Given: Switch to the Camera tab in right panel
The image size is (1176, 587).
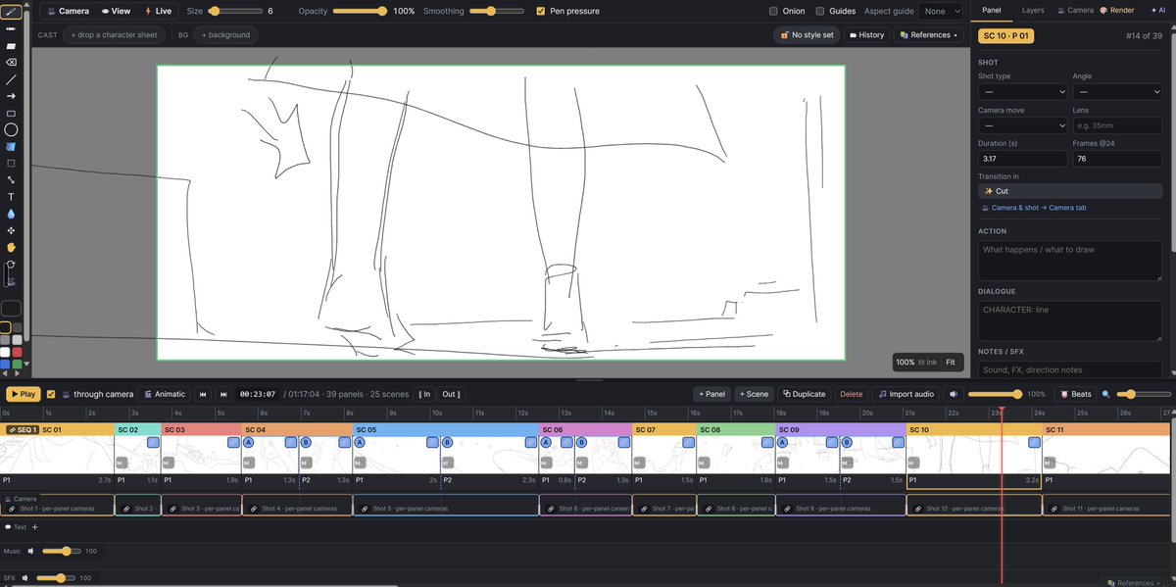Looking at the screenshot, I should point(1075,10).
